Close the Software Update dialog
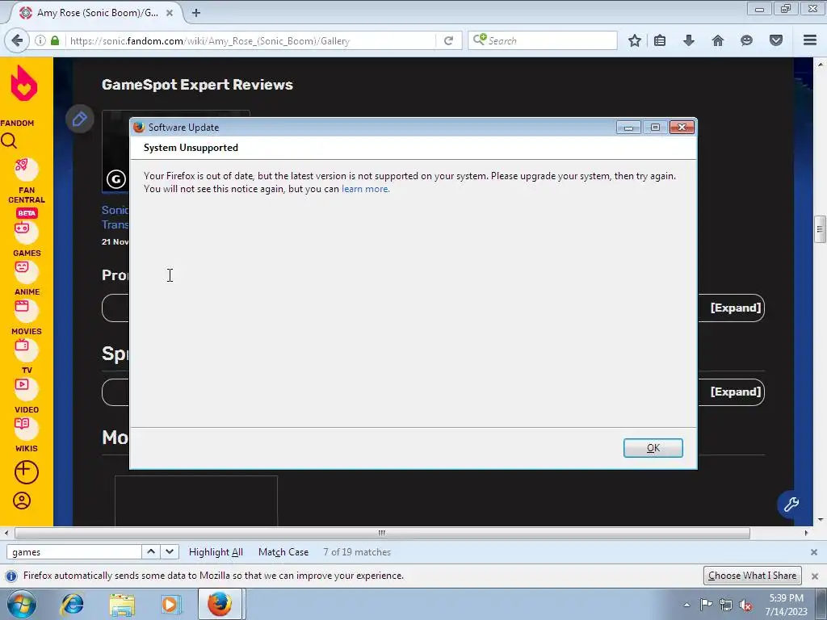827x620 pixels. [x=682, y=127]
